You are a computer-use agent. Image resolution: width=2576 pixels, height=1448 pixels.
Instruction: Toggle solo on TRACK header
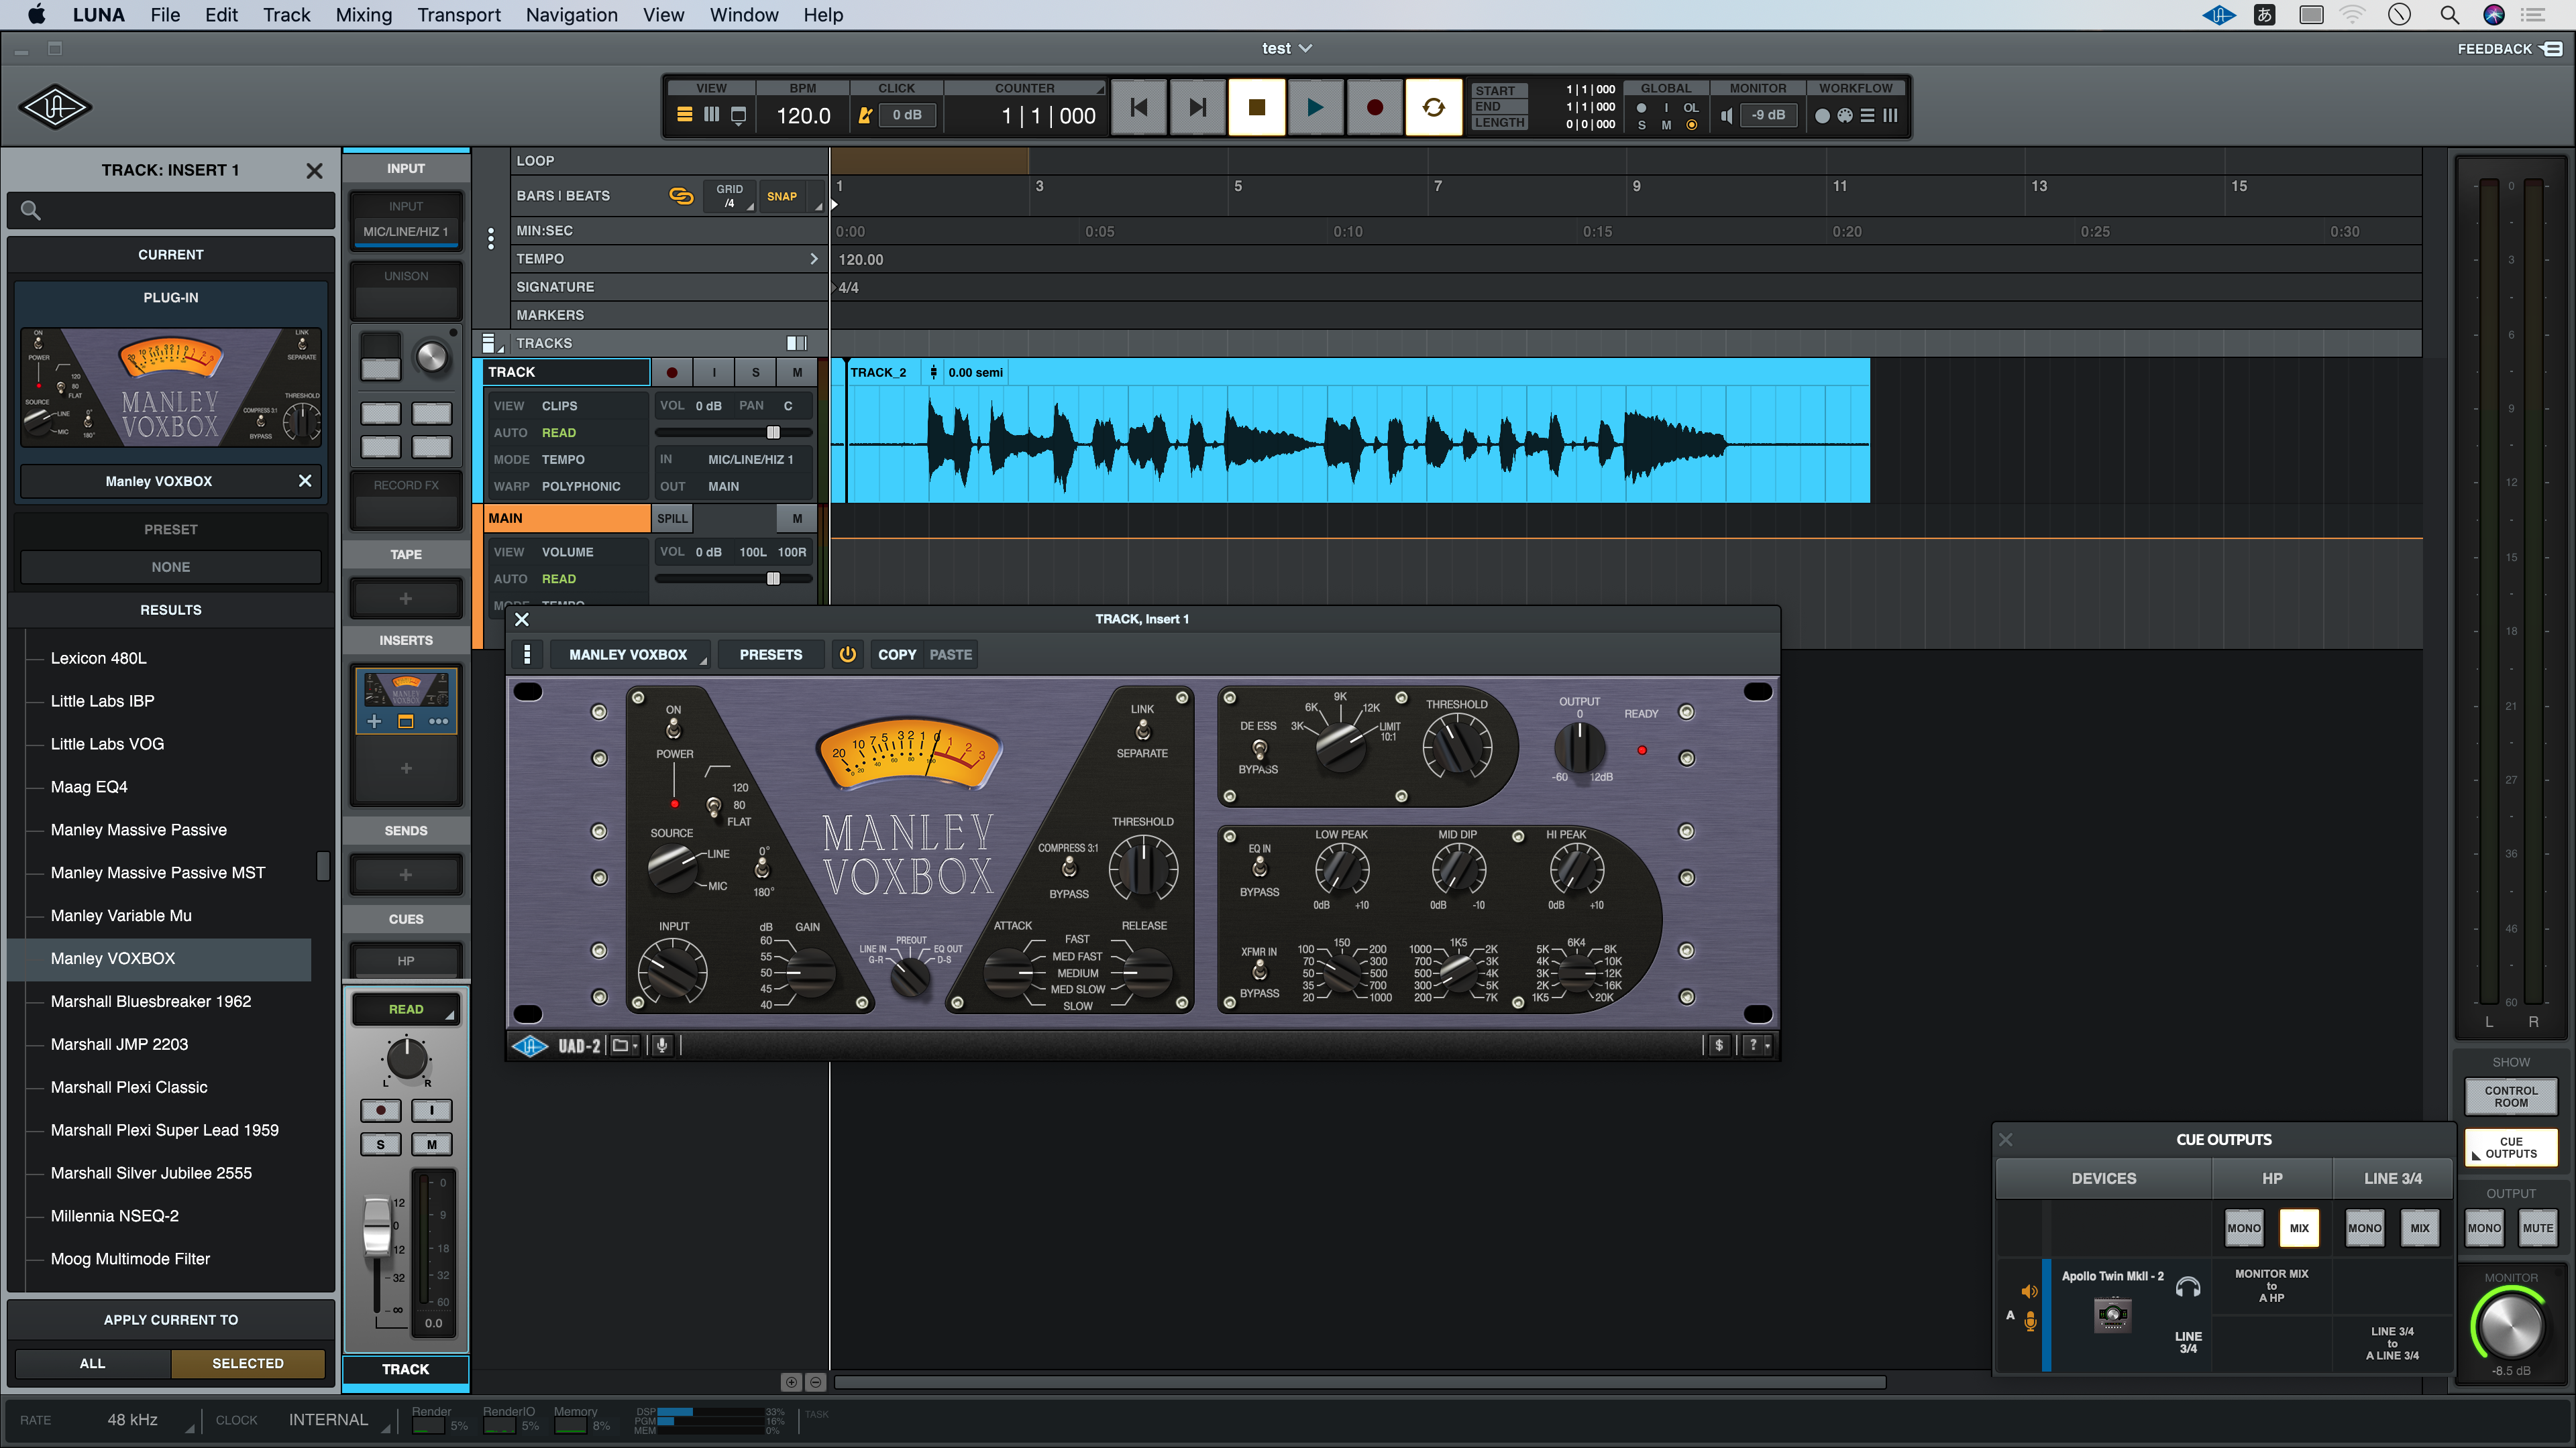(755, 372)
